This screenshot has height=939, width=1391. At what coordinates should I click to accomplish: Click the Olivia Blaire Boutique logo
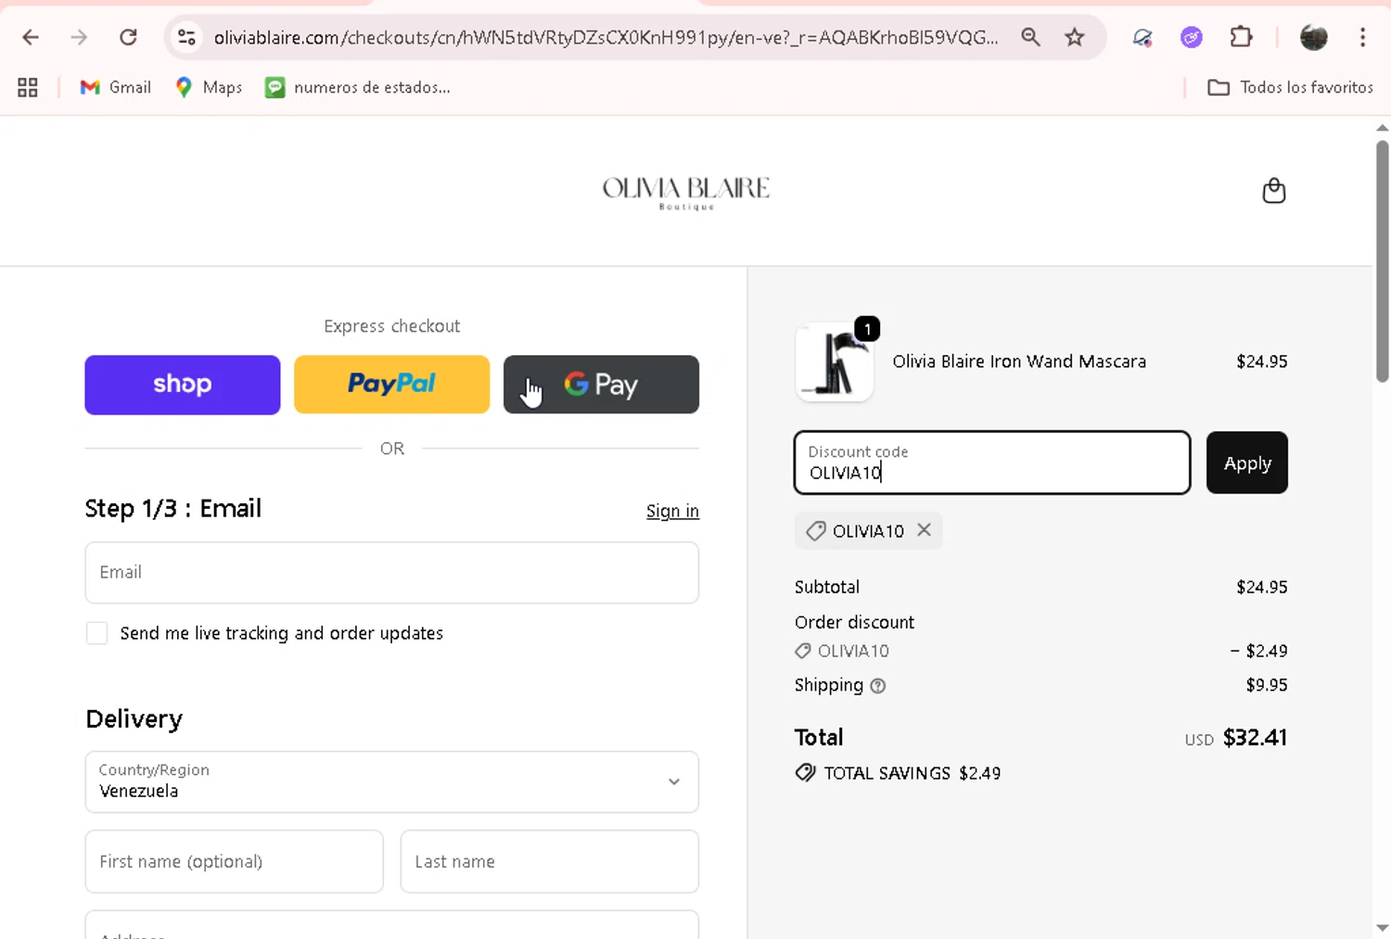pyautogui.click(x=686, y=192)
